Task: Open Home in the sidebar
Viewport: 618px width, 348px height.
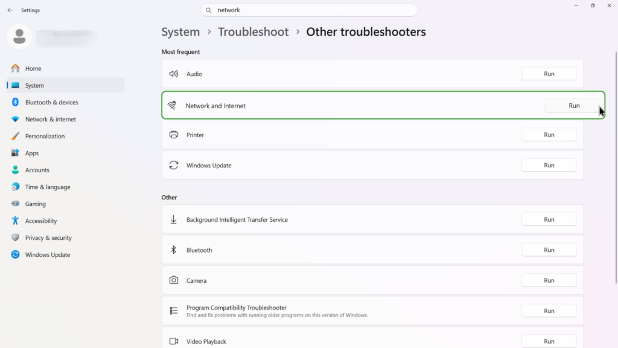Action: 65,68
